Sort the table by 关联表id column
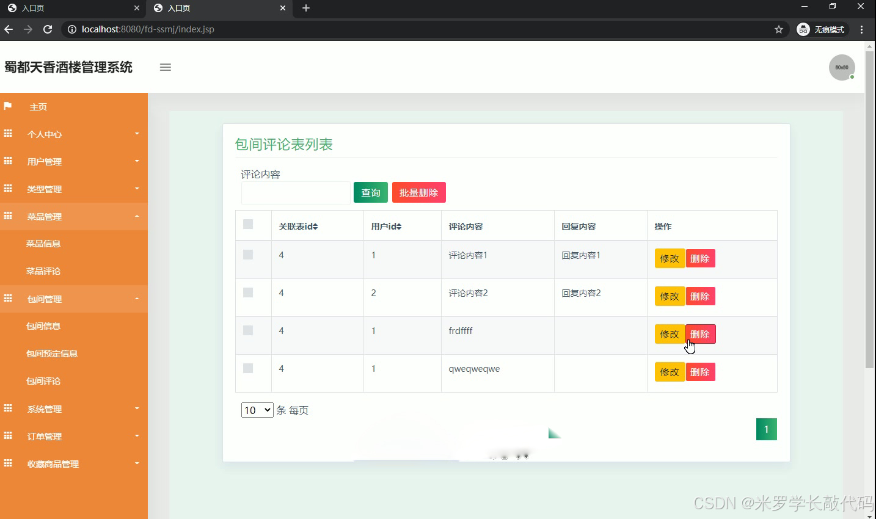Image resolution: width=876 pixels, height=519 pixels. [x=297, y=226]
